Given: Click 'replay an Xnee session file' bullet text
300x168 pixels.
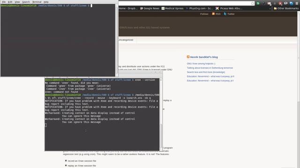Looking at the screenshot, I should click(x=82, y=166).
